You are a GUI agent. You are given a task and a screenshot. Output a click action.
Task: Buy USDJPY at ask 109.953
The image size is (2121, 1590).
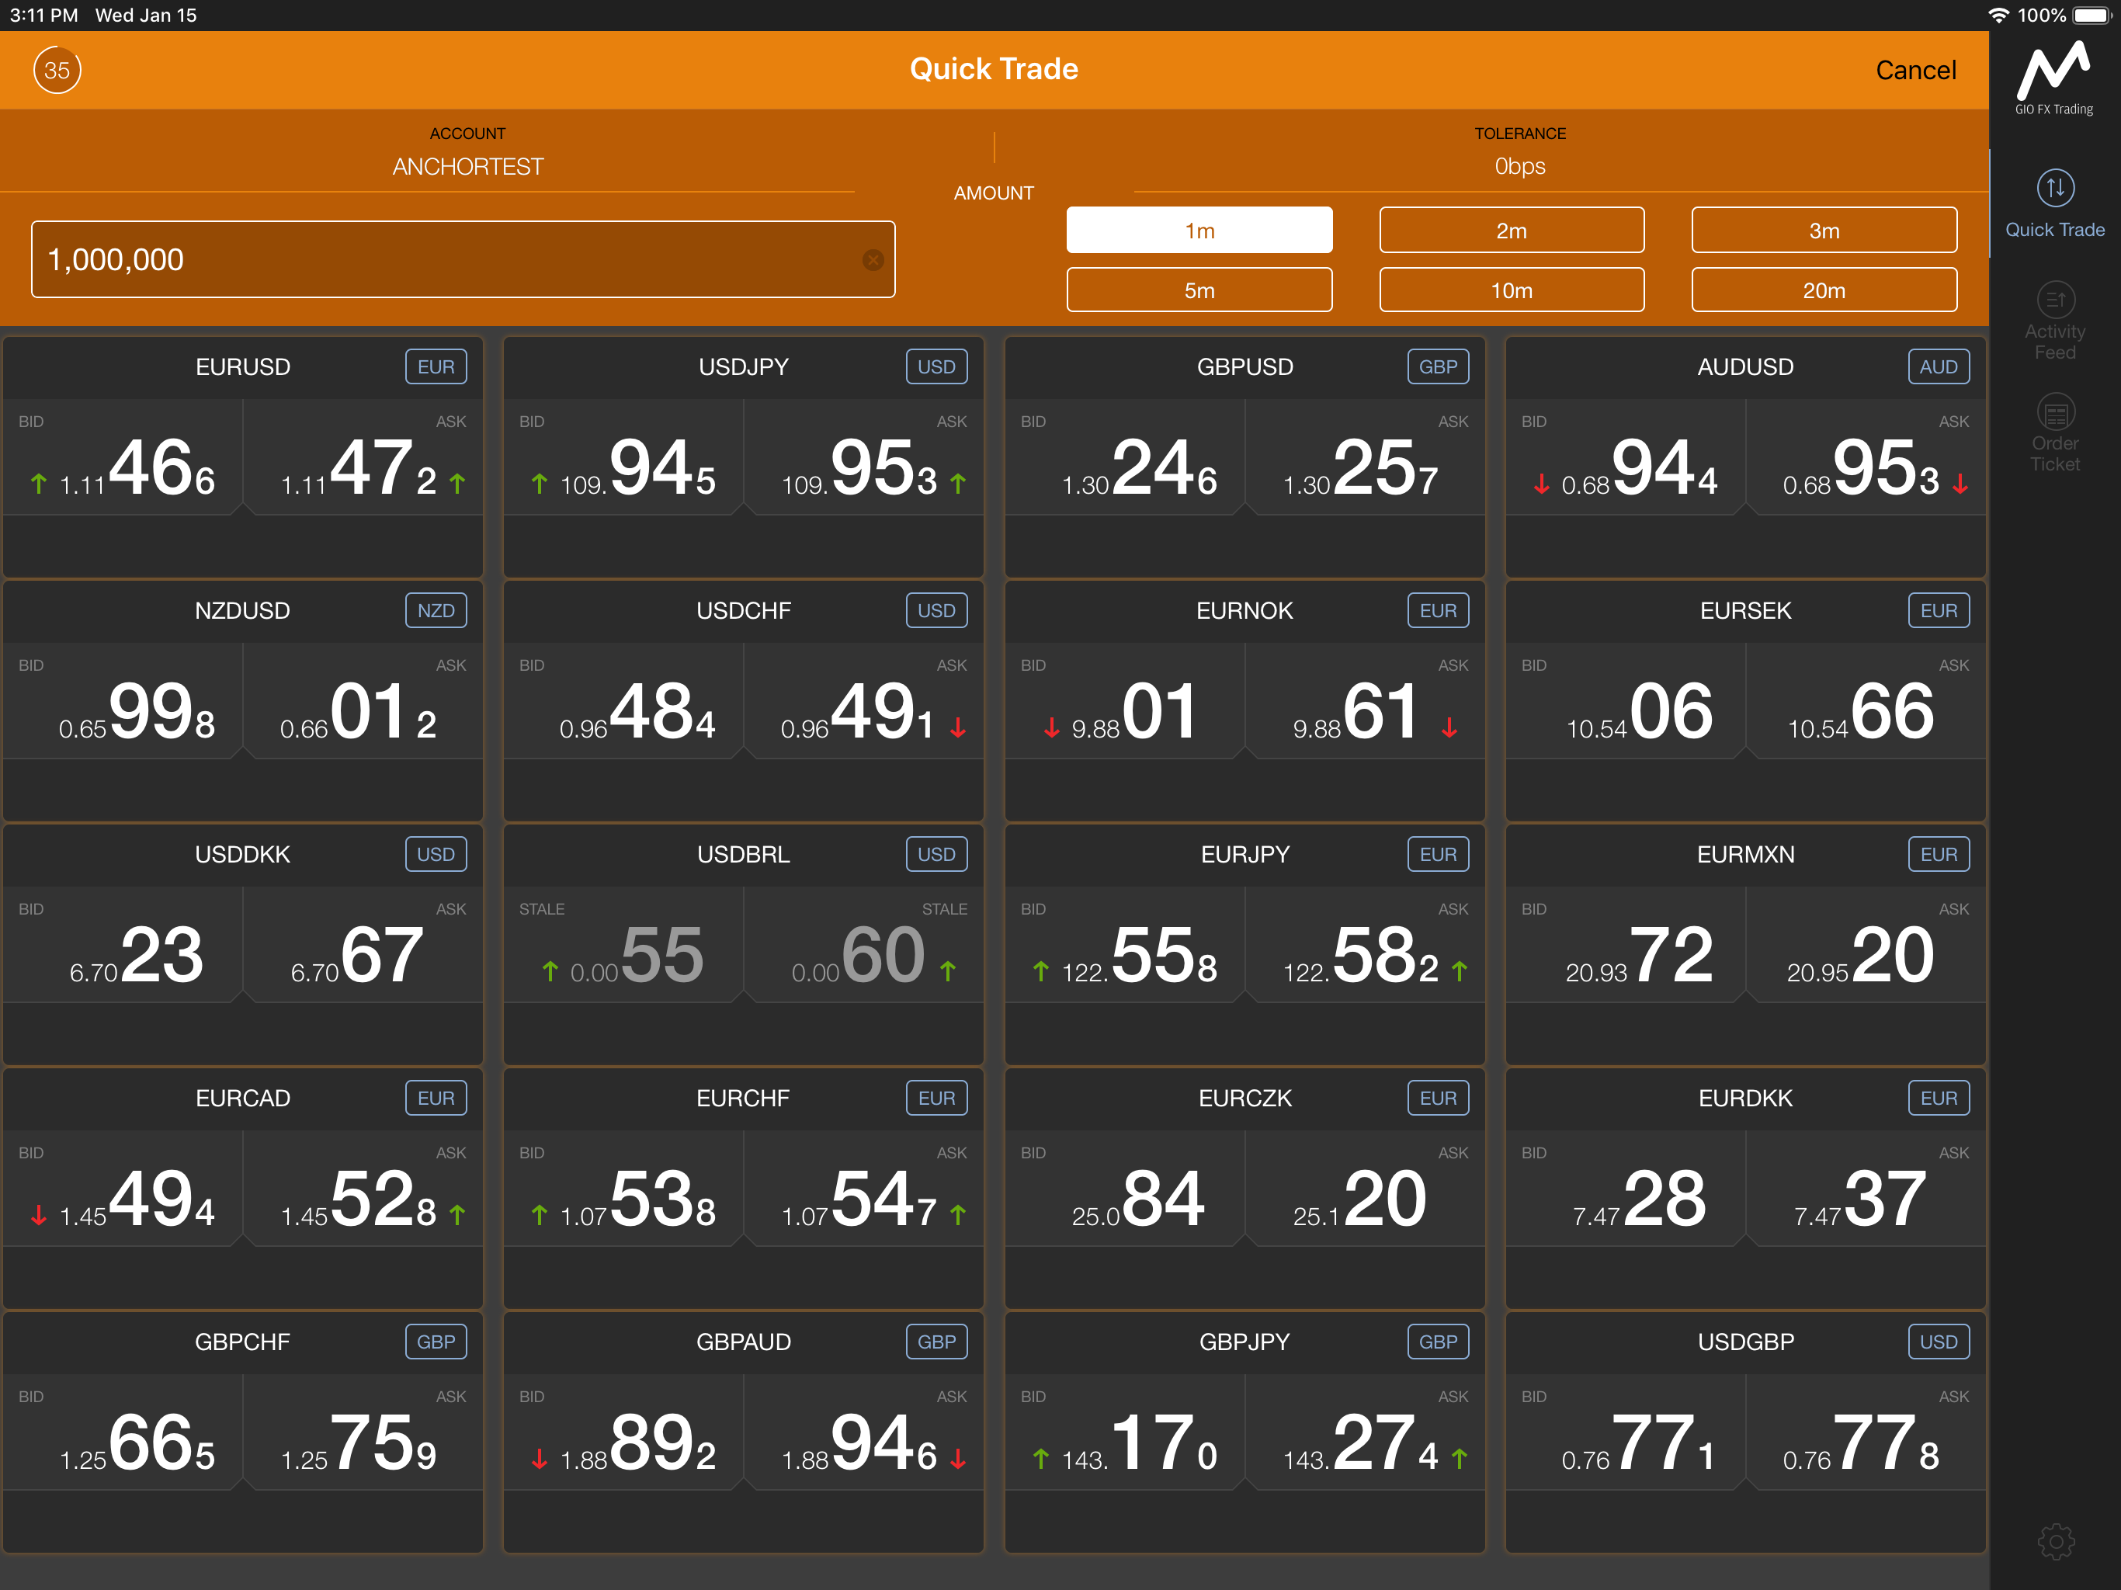(864, 457)
